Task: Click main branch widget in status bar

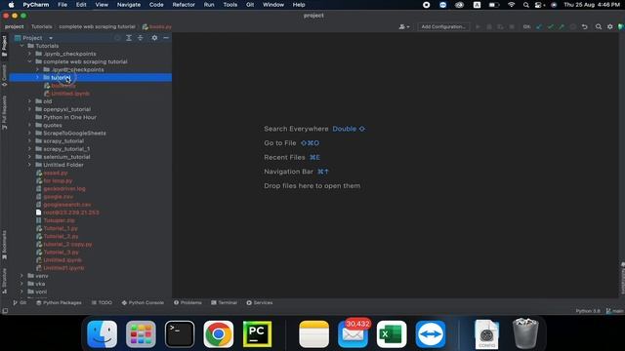Action: (x=615, y=311)
